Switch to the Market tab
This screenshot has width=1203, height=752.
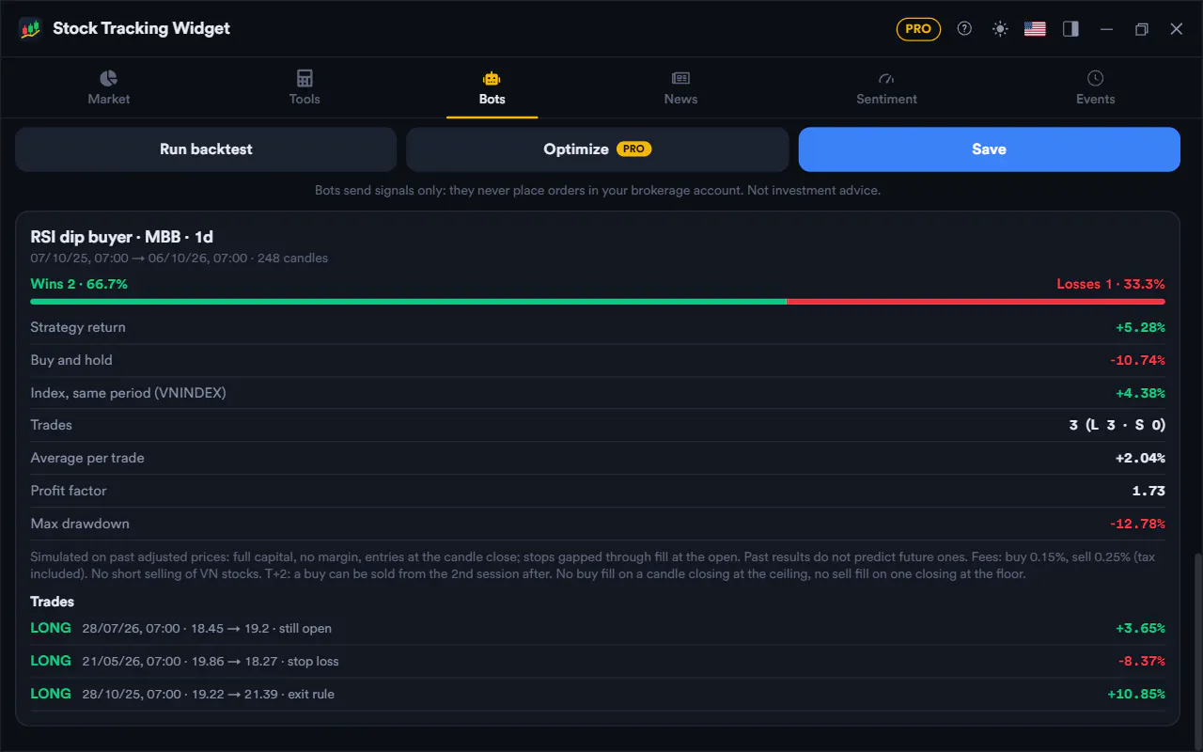point(109,87)
